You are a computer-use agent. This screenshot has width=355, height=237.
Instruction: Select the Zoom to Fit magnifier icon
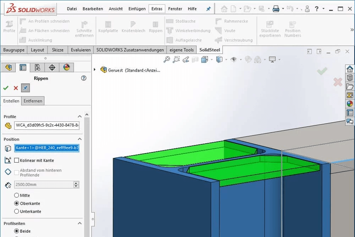[166, 59]
